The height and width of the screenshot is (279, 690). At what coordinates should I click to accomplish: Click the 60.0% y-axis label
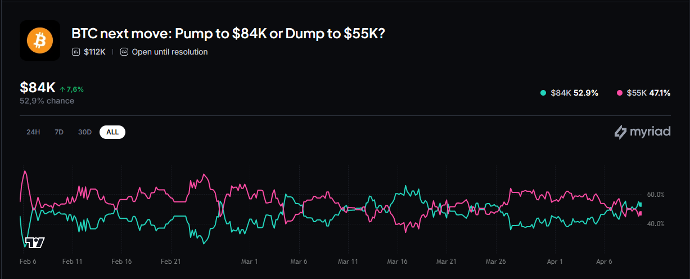656,195
